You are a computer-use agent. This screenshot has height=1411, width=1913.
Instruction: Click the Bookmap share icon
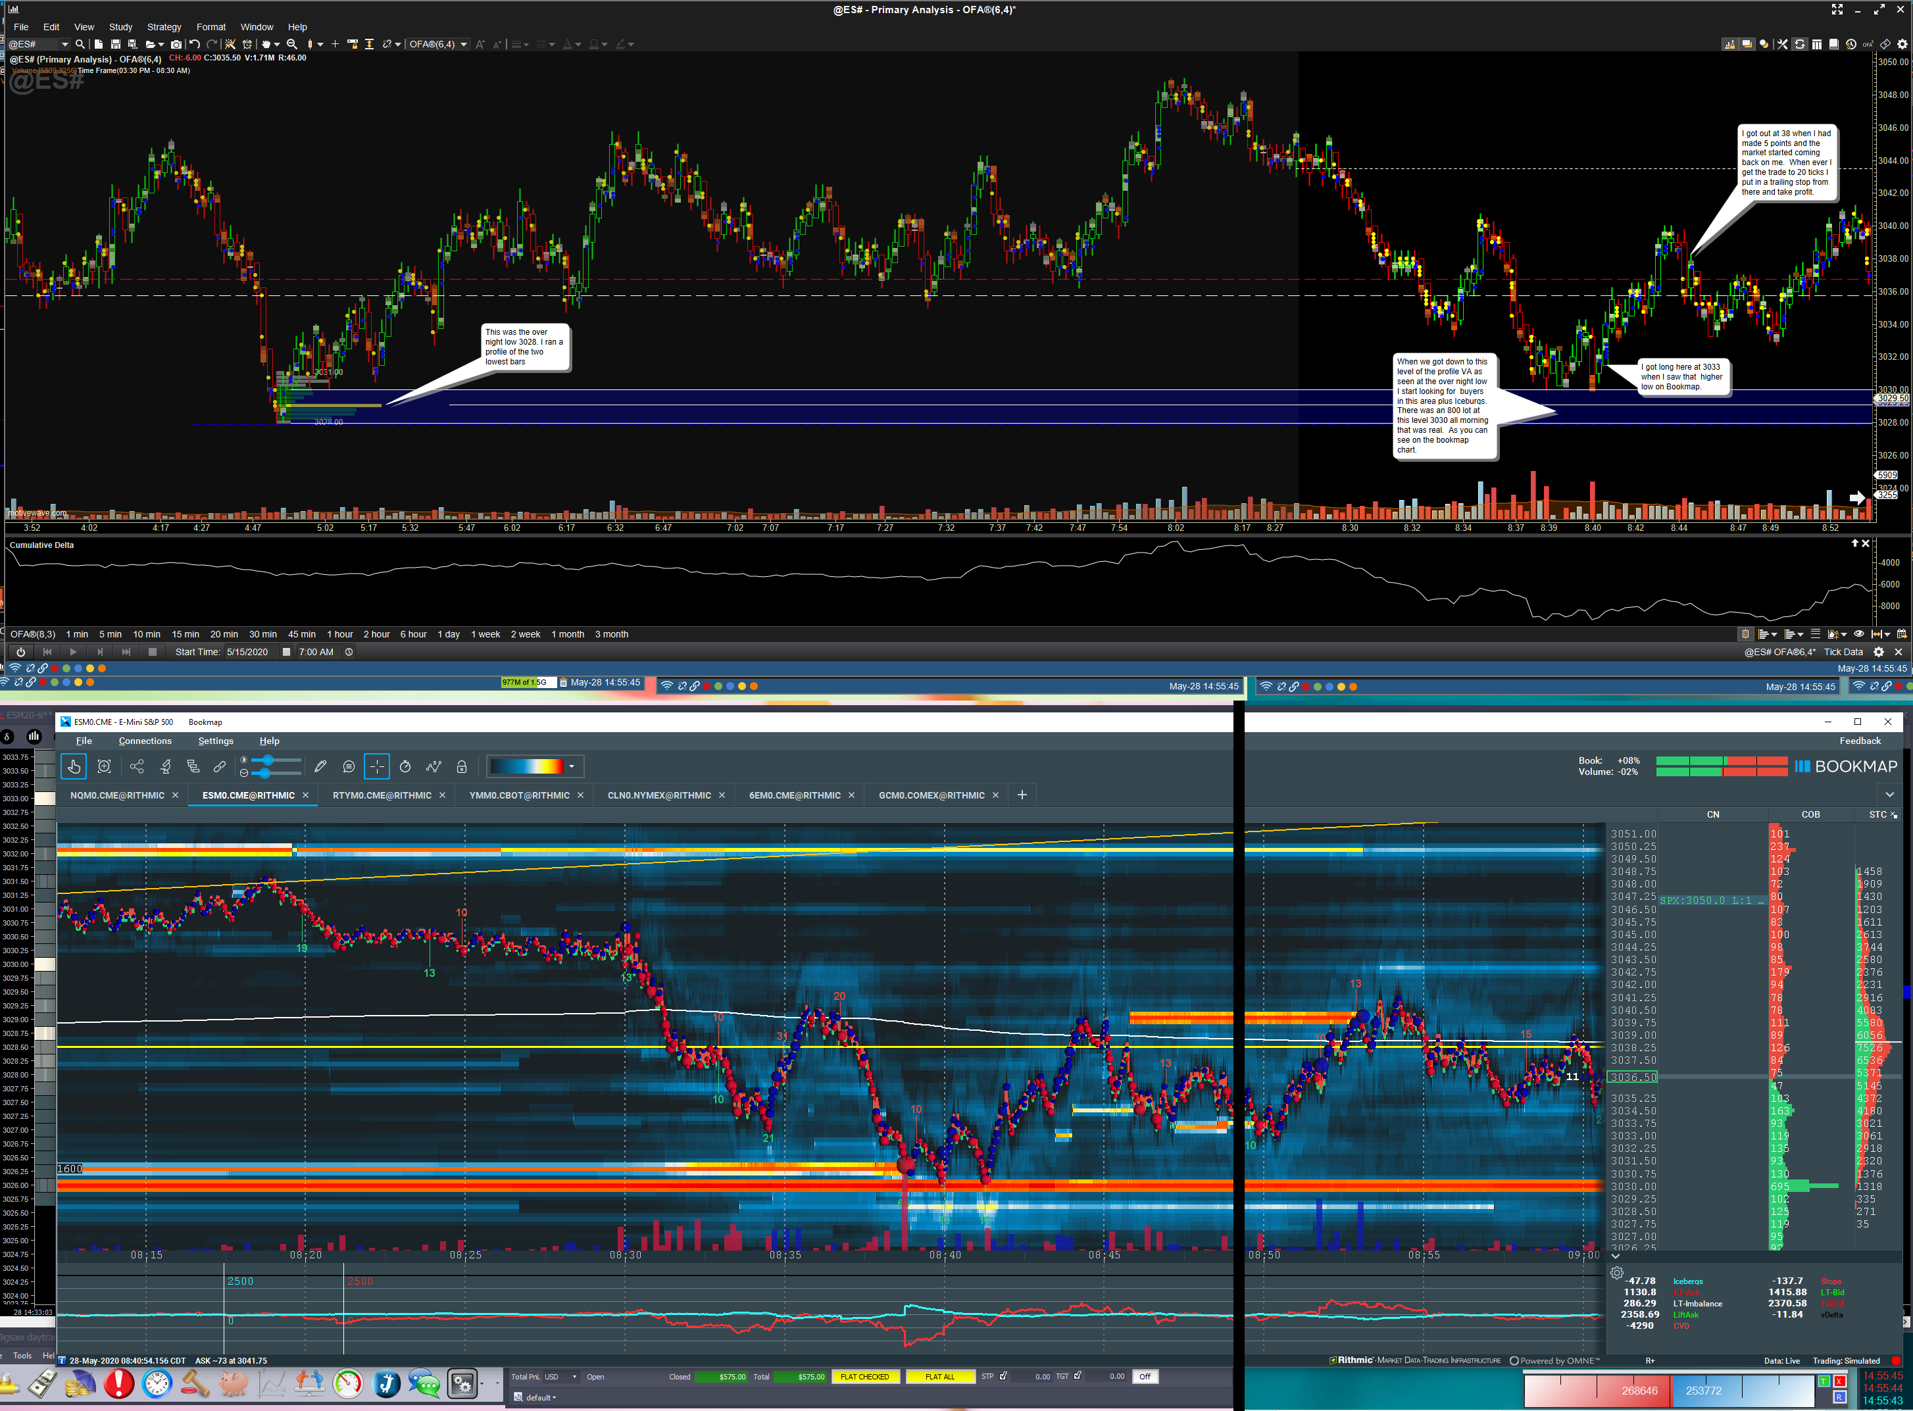coord(137,767)
